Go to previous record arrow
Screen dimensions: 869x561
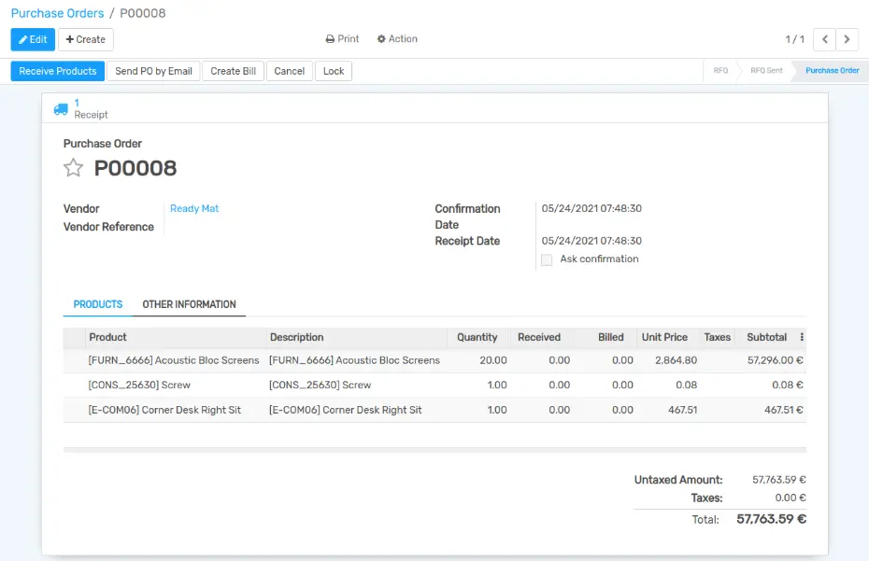tap(825, 39)
